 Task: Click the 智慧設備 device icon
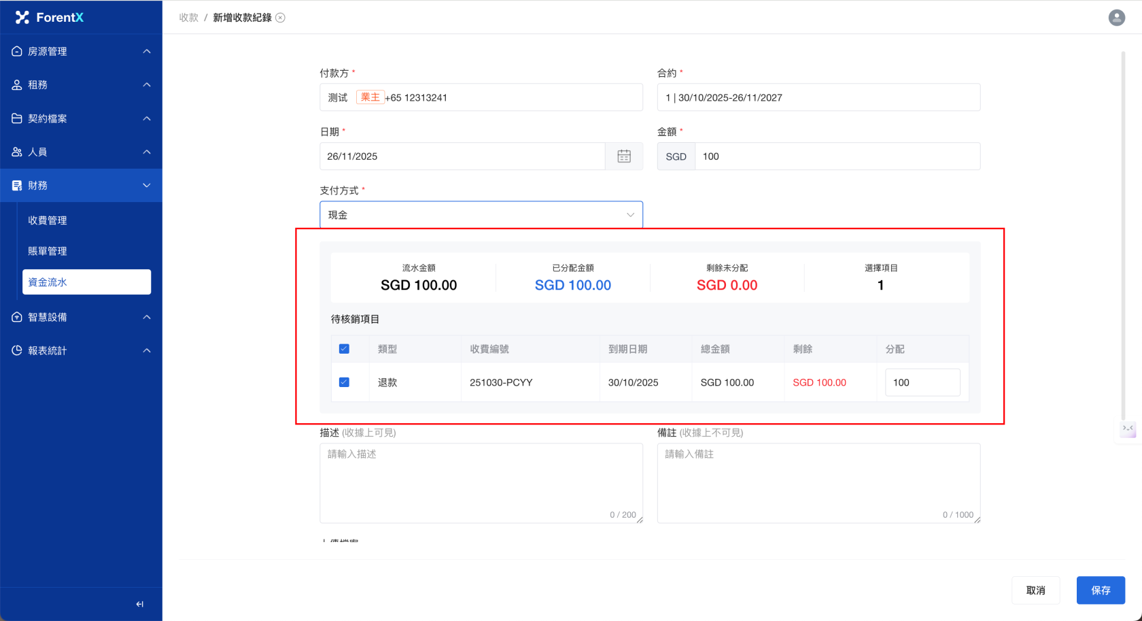coord(17,318)
